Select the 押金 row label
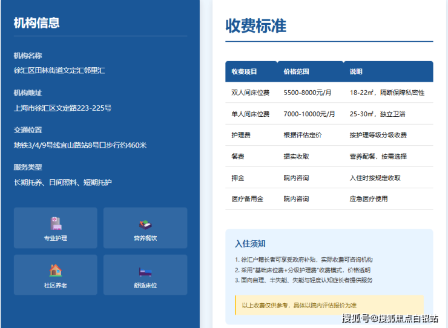This screenshot has width=448, height=328. [238, 178]
